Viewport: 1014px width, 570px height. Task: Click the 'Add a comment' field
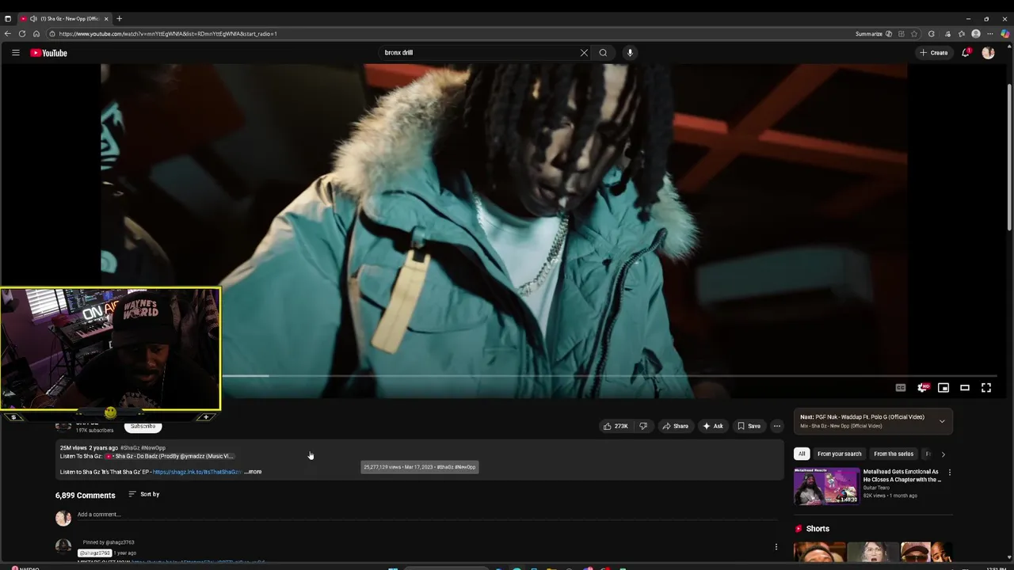[x=428, y=515]
